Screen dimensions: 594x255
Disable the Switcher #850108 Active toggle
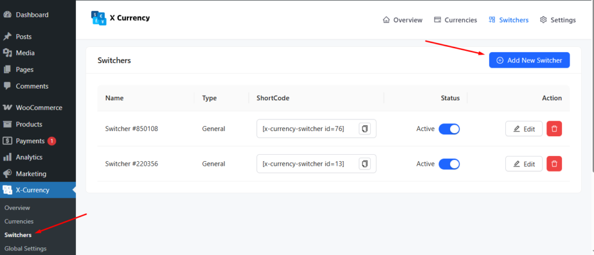[x=449, y=129]
